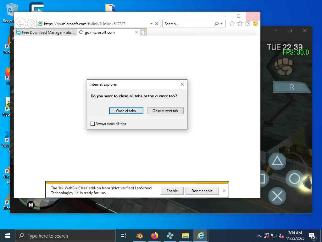The height and width of the screenshot is (242, 322).
Task: Open the address bar autocomplete dropdown arrow
Action: point(151,24)
